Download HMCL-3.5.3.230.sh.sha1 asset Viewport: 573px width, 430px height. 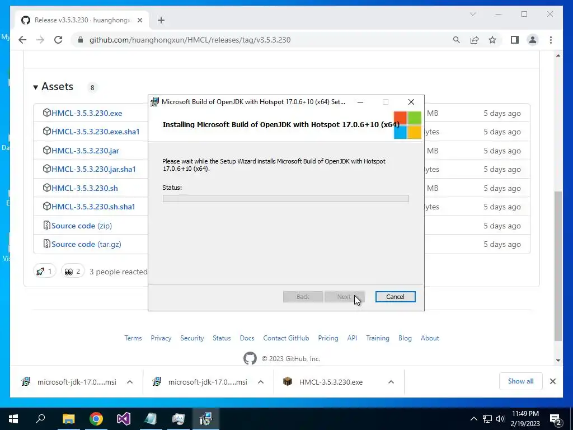point(93,207)
